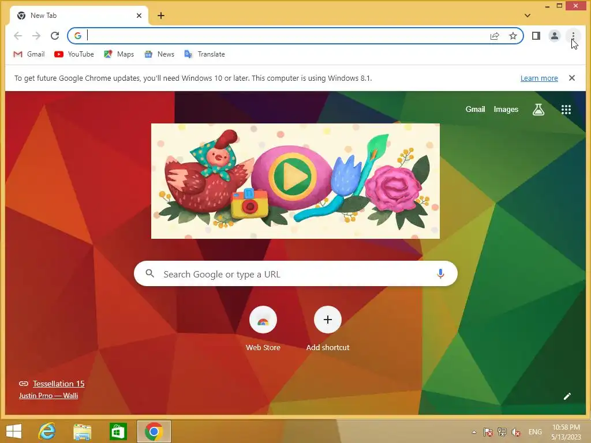Open the Justin Prno — Walli link
The height and width of the screenshot is (443, 591).
(48, 396)
